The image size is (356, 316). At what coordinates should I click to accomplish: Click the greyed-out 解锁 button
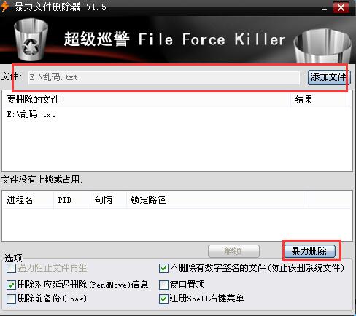(x=233, y=251)
